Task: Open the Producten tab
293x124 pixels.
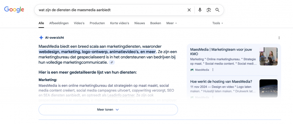Action: pyautogui.click(x=97, y=23)
